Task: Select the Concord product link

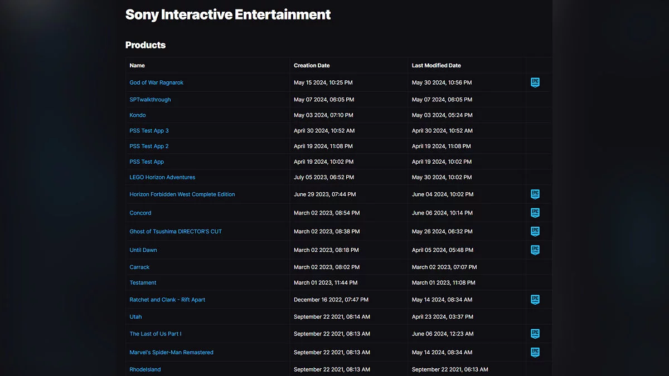Action: [x=140, y=213]
